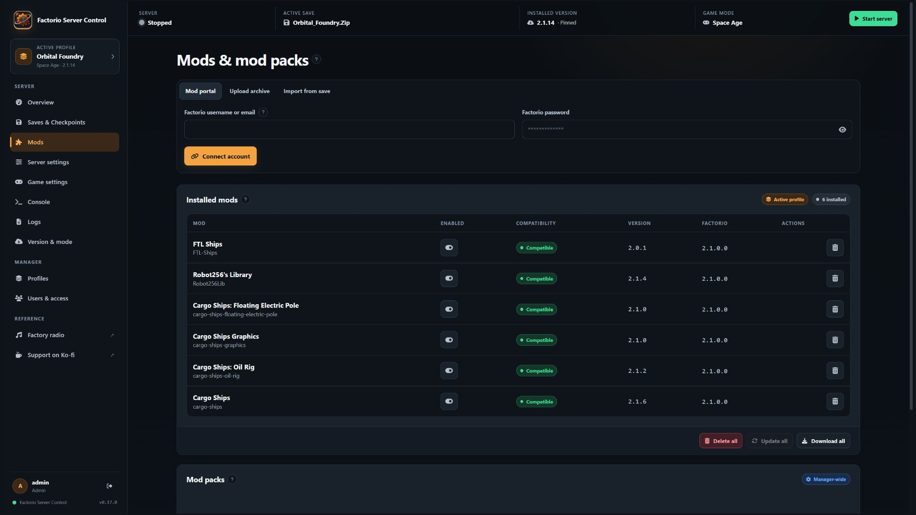Image resolution: width=916 pixels, height=515 pixels.
Task: Remove Cargo Ships: Floating Electric Pole mod
Action: click(835, 309)
